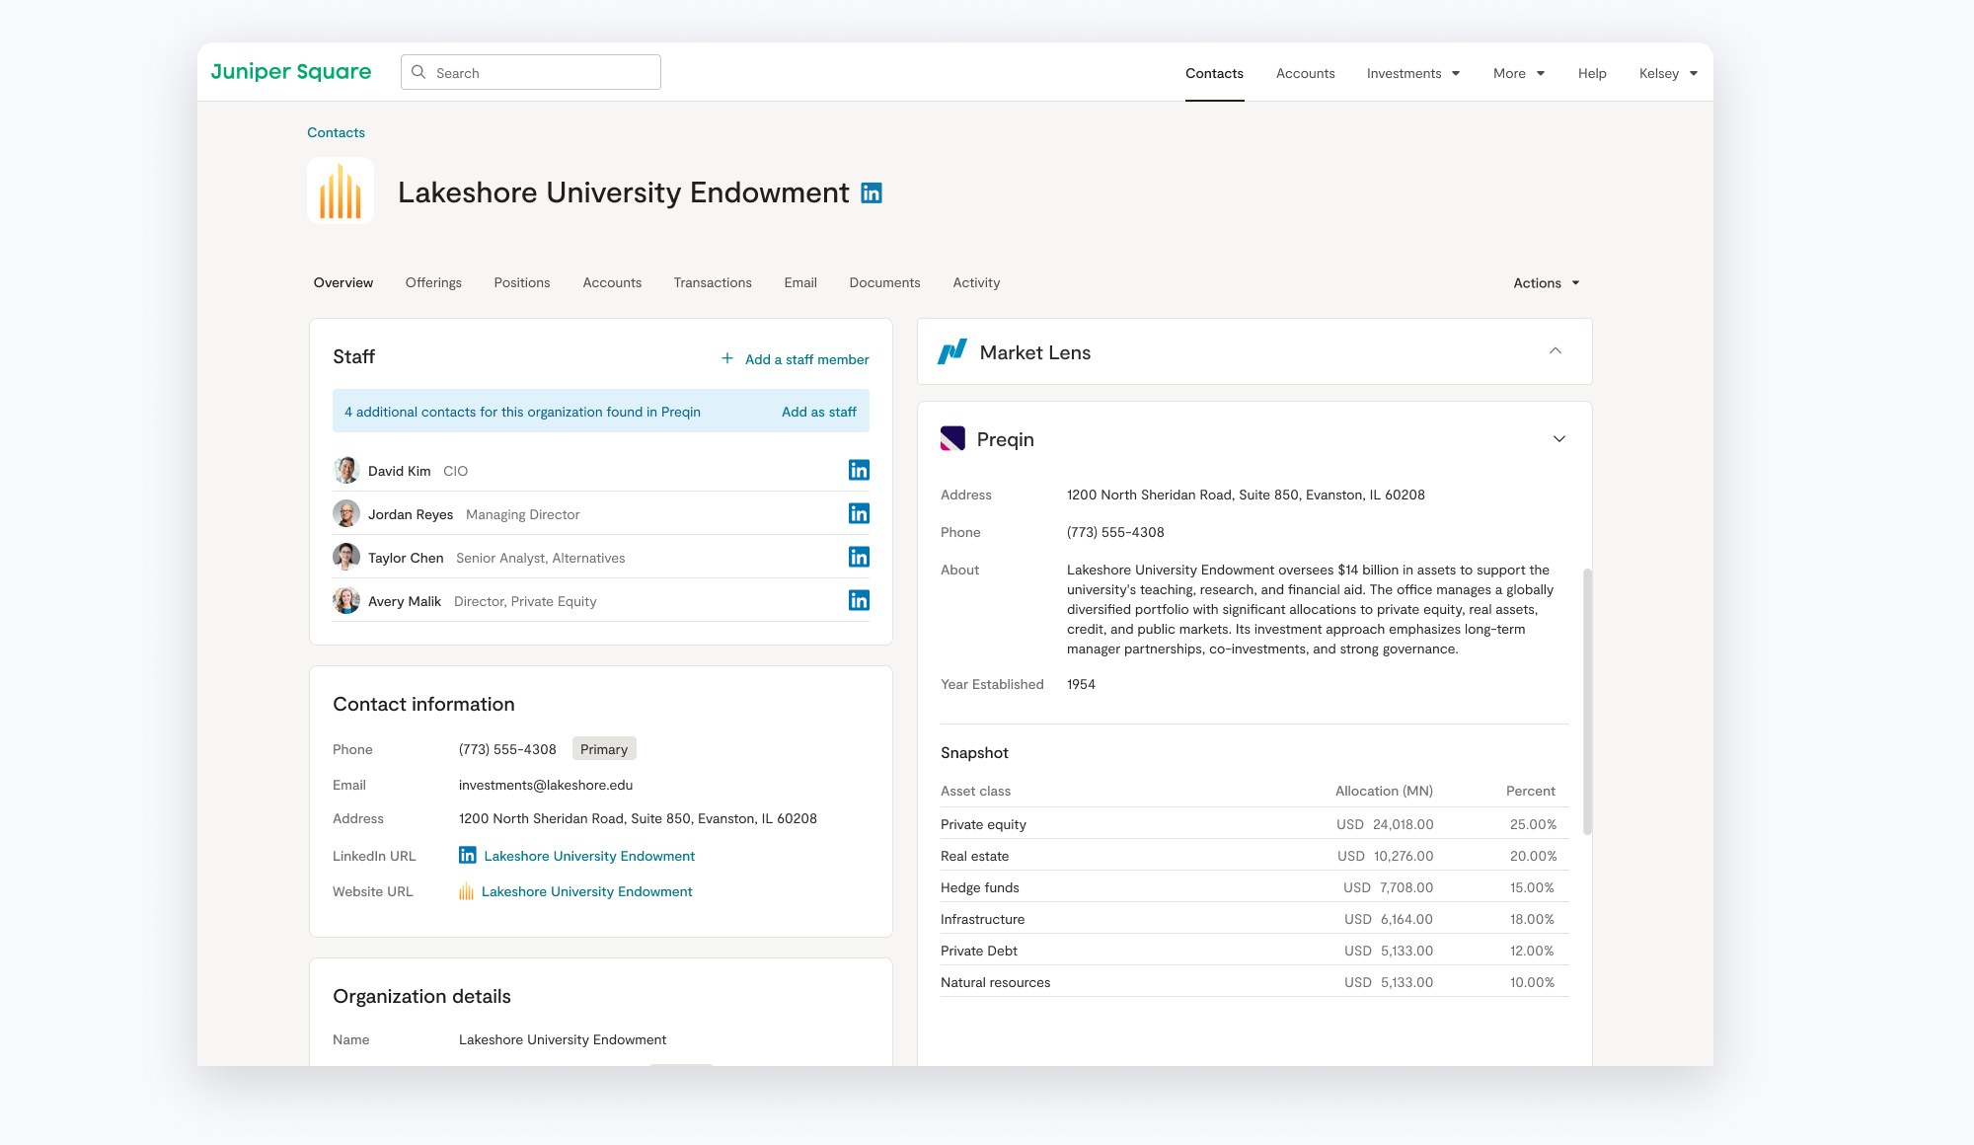The width and height of the screenshot is (1974, 1145).
Task: Open the Investments dropdown menu
Action: pos(1412,73)
